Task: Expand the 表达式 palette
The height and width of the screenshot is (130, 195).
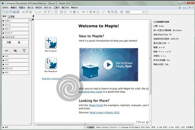Action: pos(15,25)
